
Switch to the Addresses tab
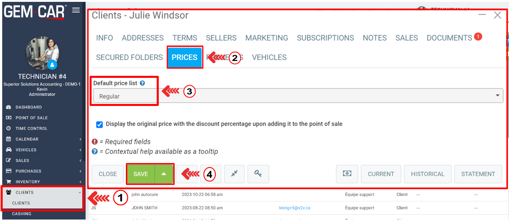142,38
